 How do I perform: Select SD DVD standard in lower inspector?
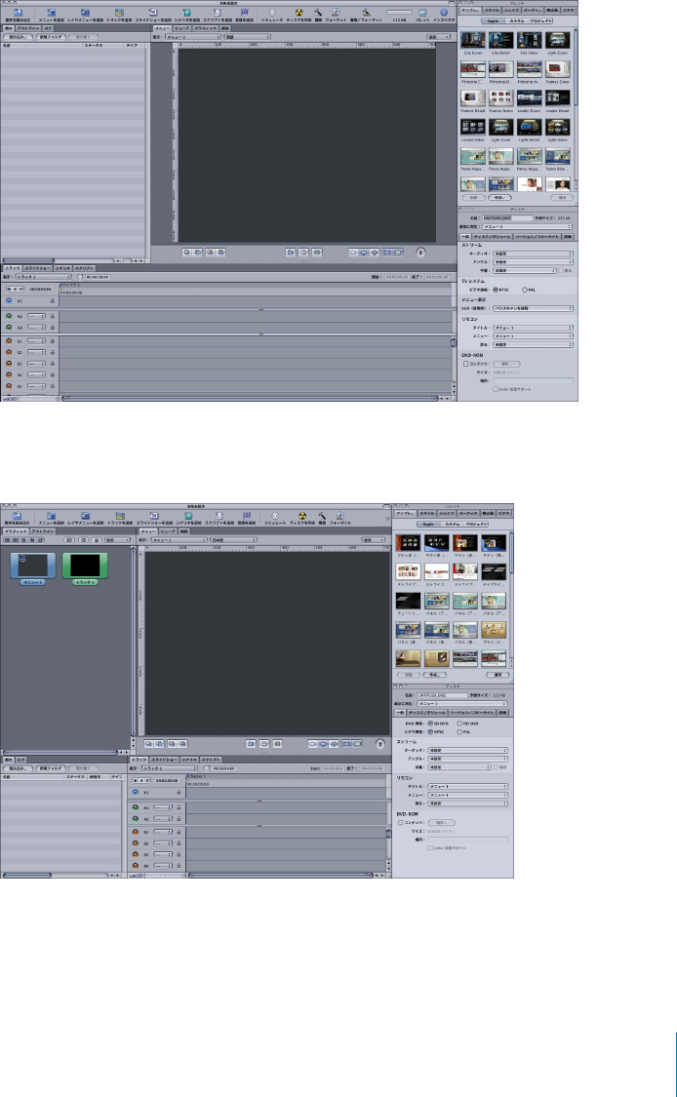coord(430,724)
